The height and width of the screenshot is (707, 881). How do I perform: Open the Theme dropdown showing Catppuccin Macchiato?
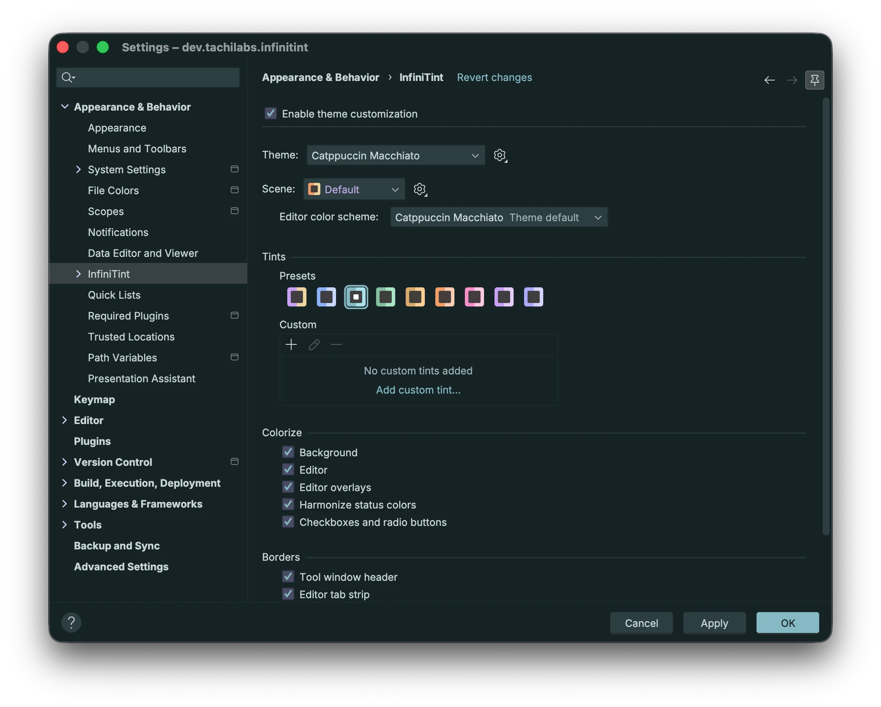click(x=396, y=156)
